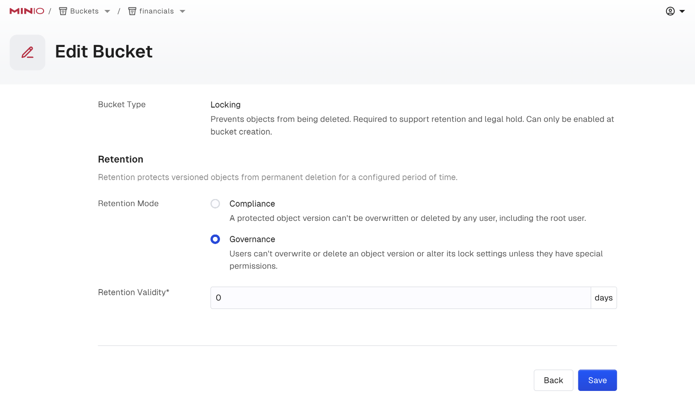The image size is (695, 399).
Task: Click the days unit suffix
Action: click(604, 298)
